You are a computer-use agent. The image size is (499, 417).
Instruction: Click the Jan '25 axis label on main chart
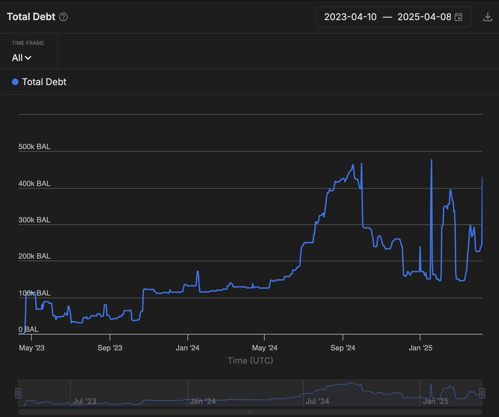click(x=420, y=348)
